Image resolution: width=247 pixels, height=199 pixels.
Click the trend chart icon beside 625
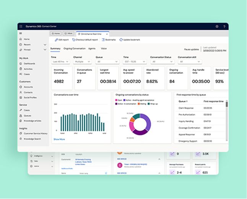(198, 172)
